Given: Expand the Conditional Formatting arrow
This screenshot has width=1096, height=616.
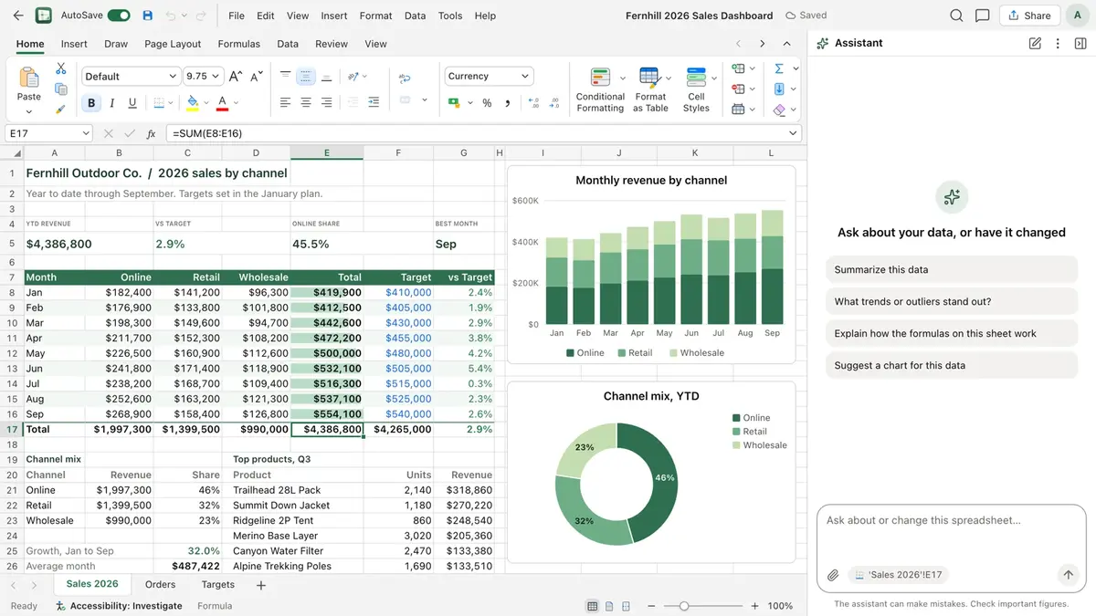Looking at the screenshot, I should [x=623, y=78].
